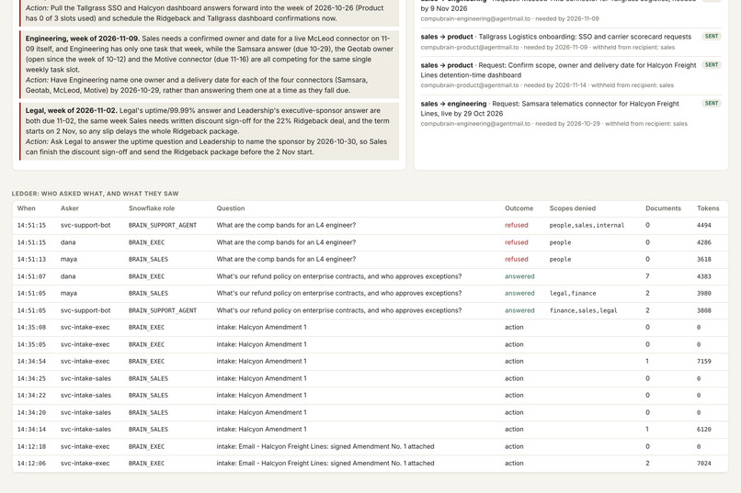The height and width of the screenshot is (493, 741).
Task: Click token count 7024
Action: coord(703,464)
